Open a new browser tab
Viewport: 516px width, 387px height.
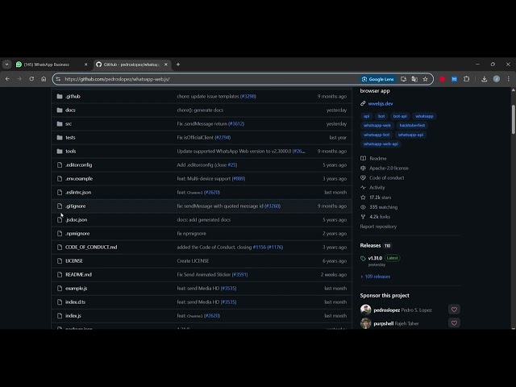coord(178,64)
